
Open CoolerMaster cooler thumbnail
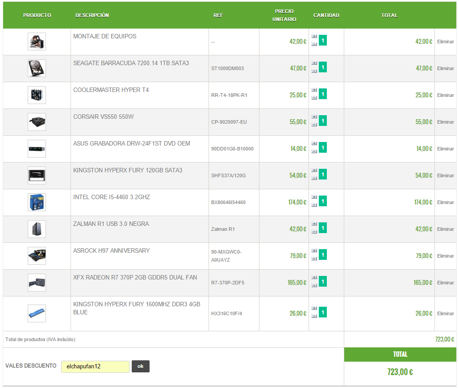37,95
